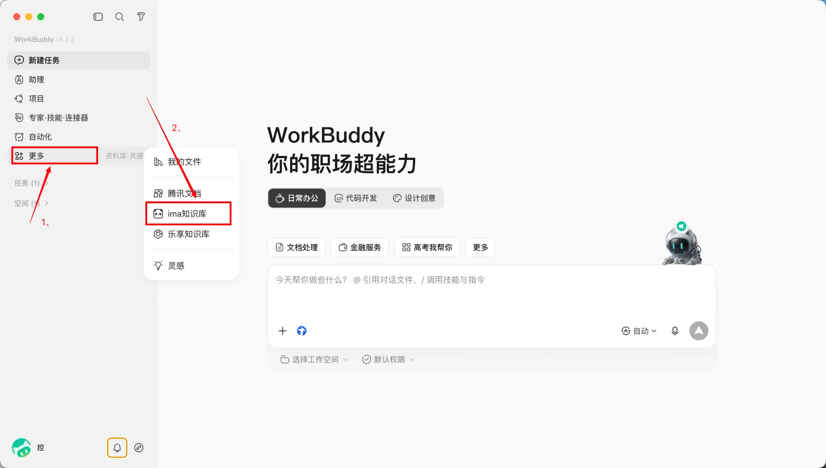Open the 自动化 automation section
This screenshot has height=468, width=826.
coord(79,137)
